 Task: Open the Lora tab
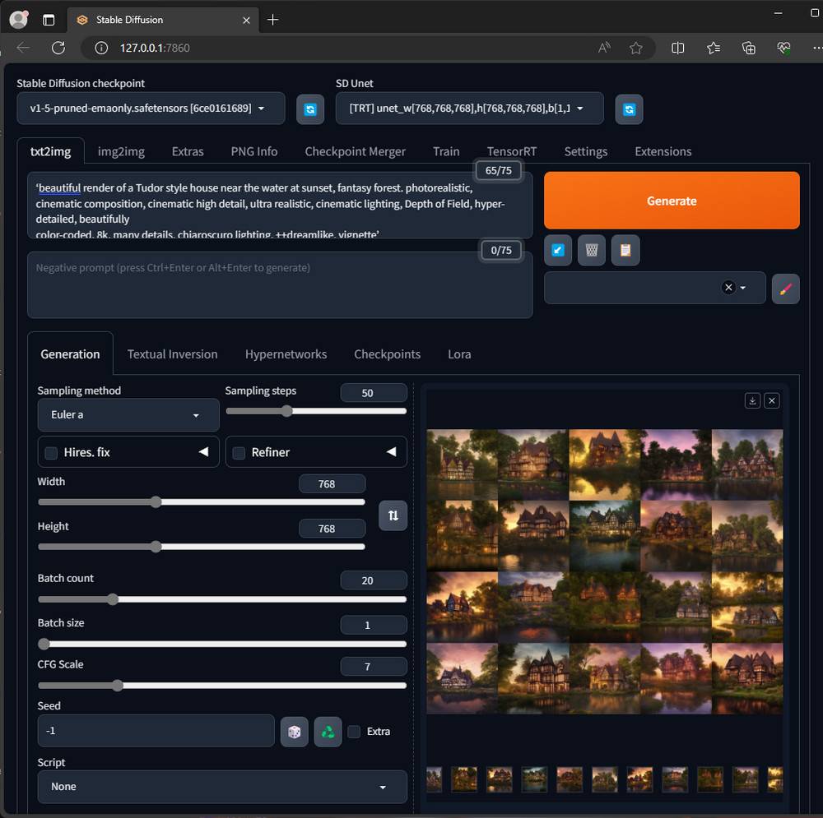coord(459,354)
